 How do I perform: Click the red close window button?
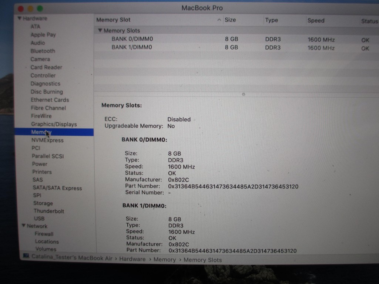click(x=21, y=9)
